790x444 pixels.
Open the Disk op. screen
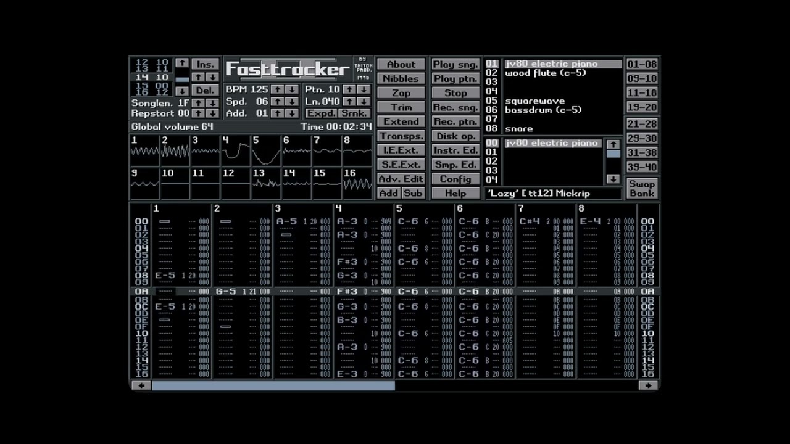(455, 136)
